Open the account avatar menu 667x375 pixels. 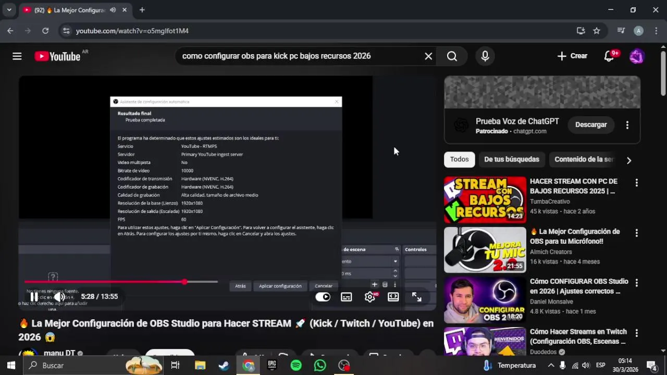coord(637,56)
